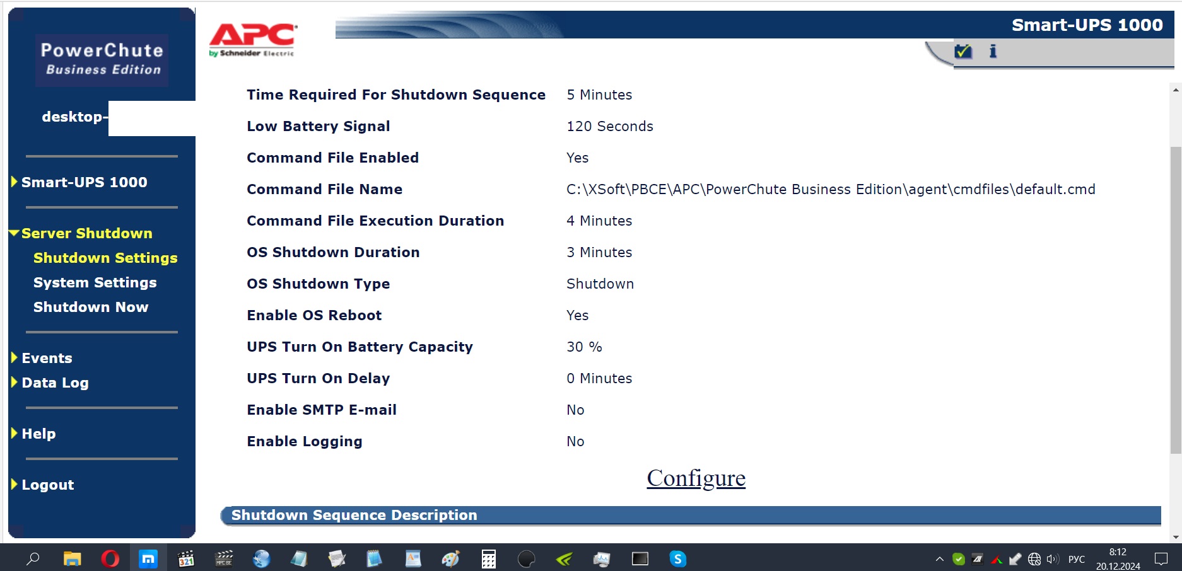Click the "30 %" battery capacity value
Image resolution: width=1182 pixels, height=571 pixels.
[584, 347]
